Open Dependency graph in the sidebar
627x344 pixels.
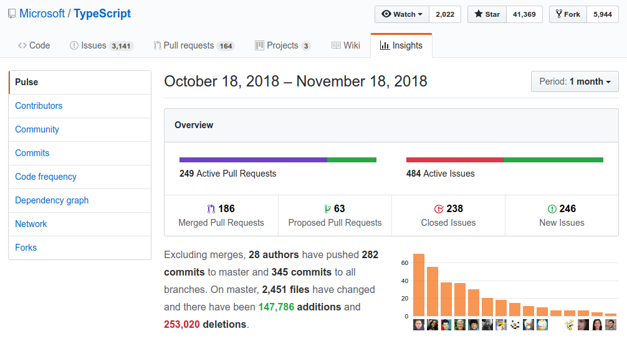(x=80, y=200)
